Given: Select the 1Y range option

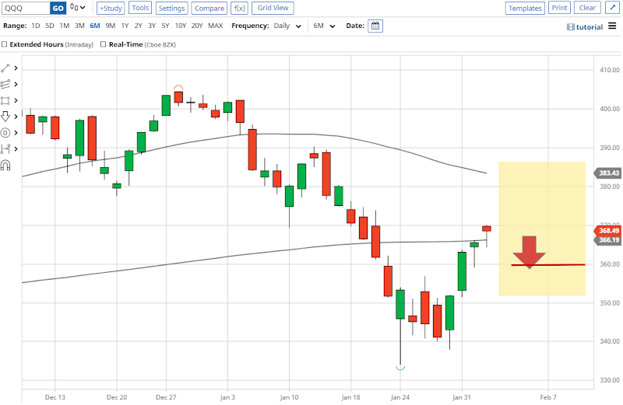Looking at the screenshot, I should (x=125, y=26).
